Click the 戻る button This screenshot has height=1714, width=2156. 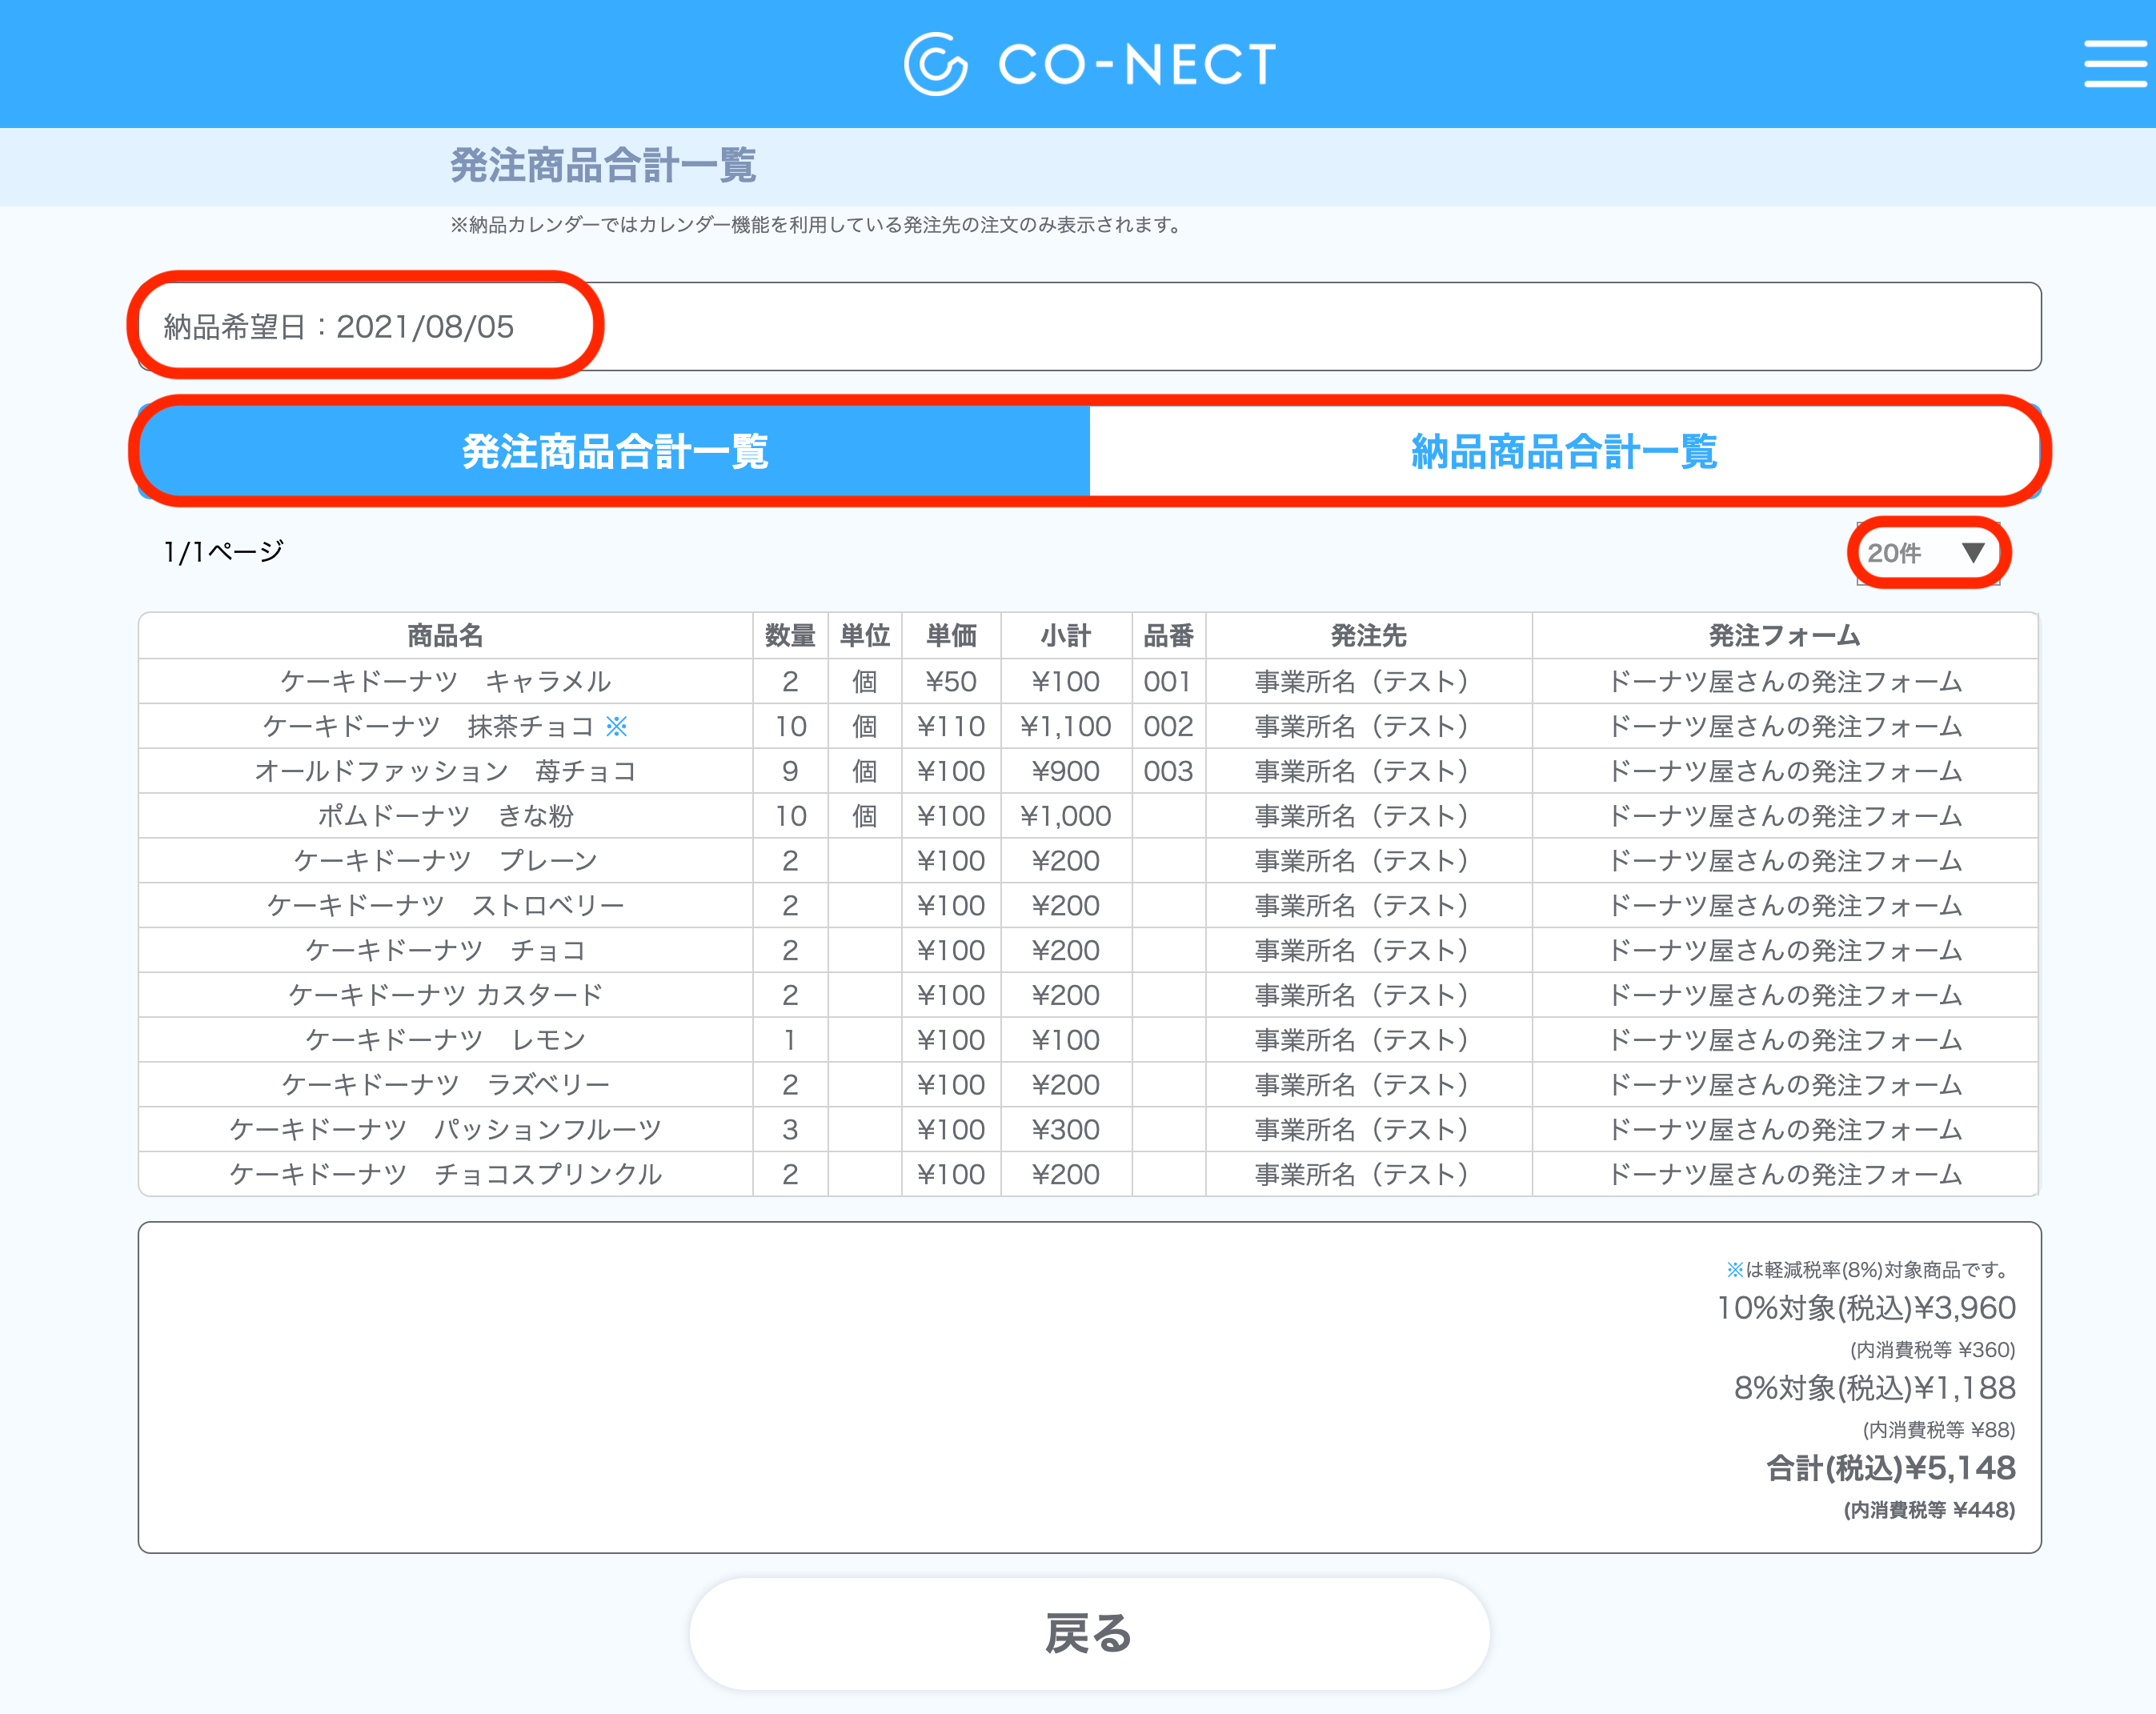pyautogui.click(x=1089, y=1633)
